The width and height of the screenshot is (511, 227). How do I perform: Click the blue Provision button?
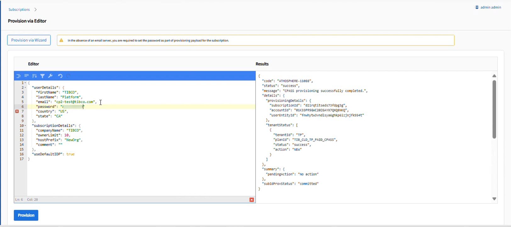click(x=26, y=215)
